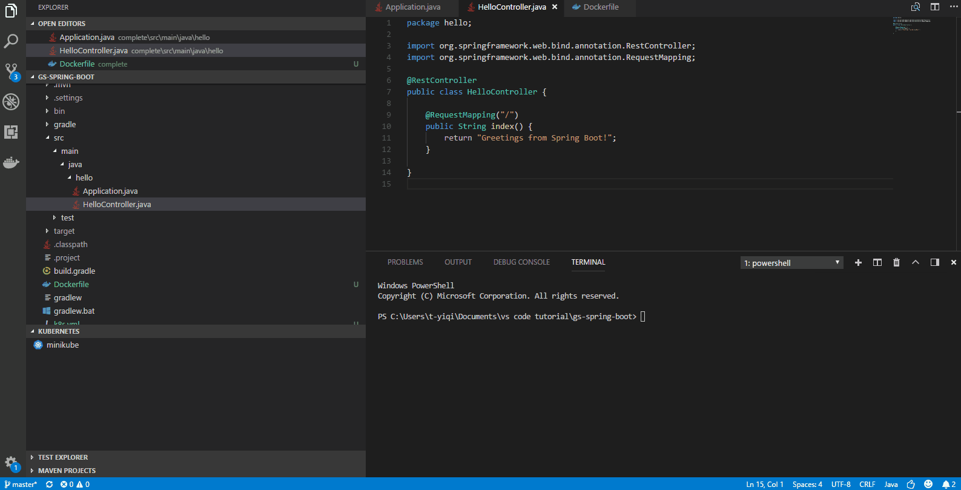Add a new terminal with plus icon
This screenshot has width=961, height=490.
[858, 262]
